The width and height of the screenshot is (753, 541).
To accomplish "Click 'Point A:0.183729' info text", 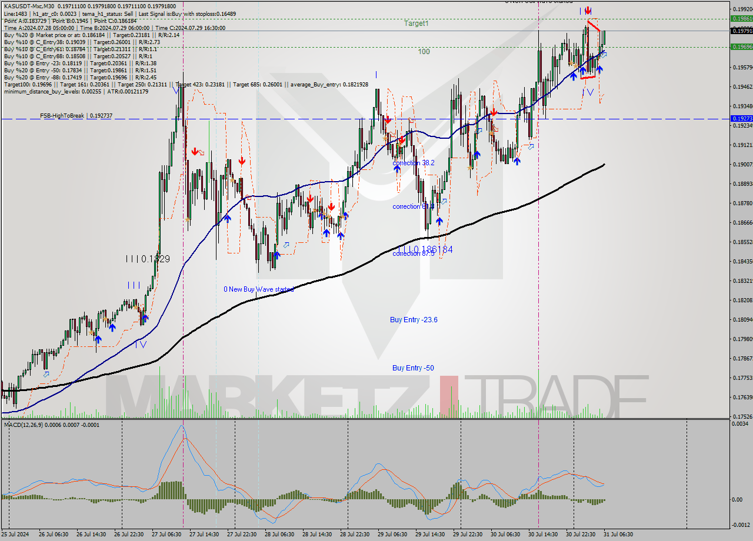I will click(x=25, y=20).
